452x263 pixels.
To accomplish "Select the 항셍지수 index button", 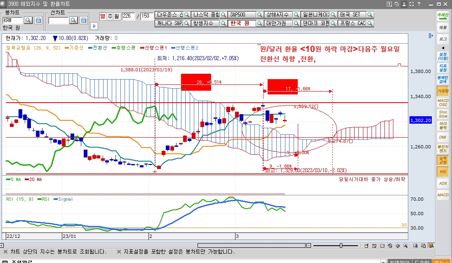I will pyautogui.click(x=205, y=23).
